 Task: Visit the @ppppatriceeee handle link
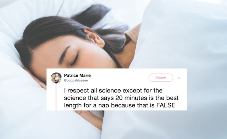click(76, 81)
